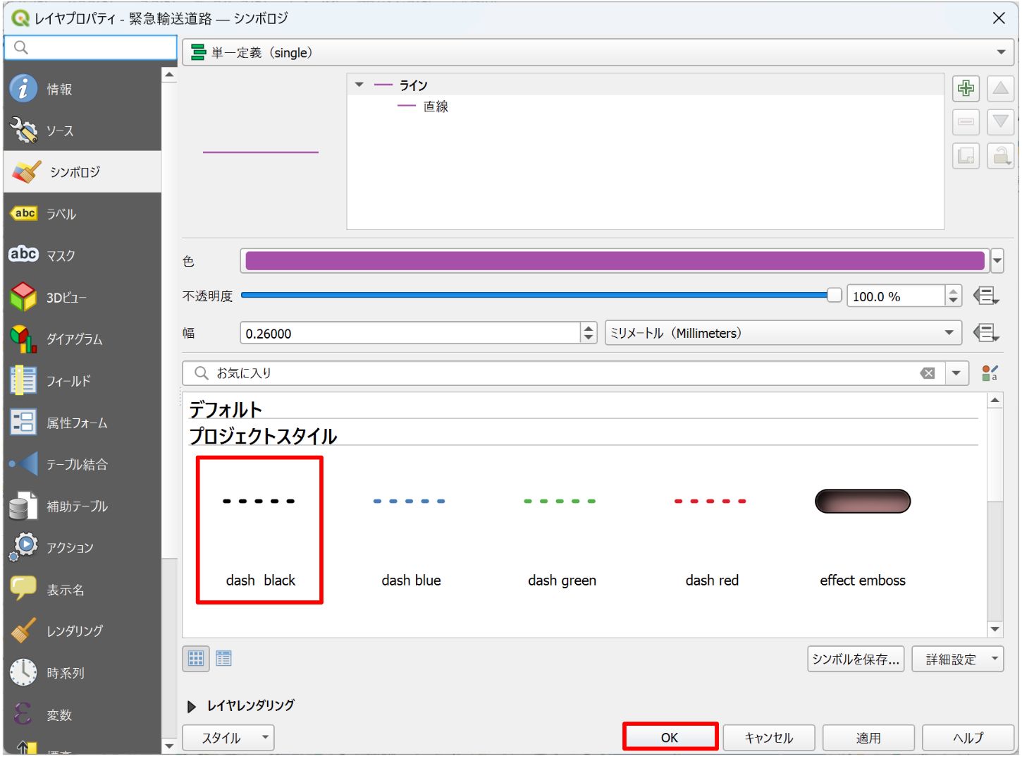
Task: Open the 詳細設定 dropdown button
Action: click(x=957, y=659)
